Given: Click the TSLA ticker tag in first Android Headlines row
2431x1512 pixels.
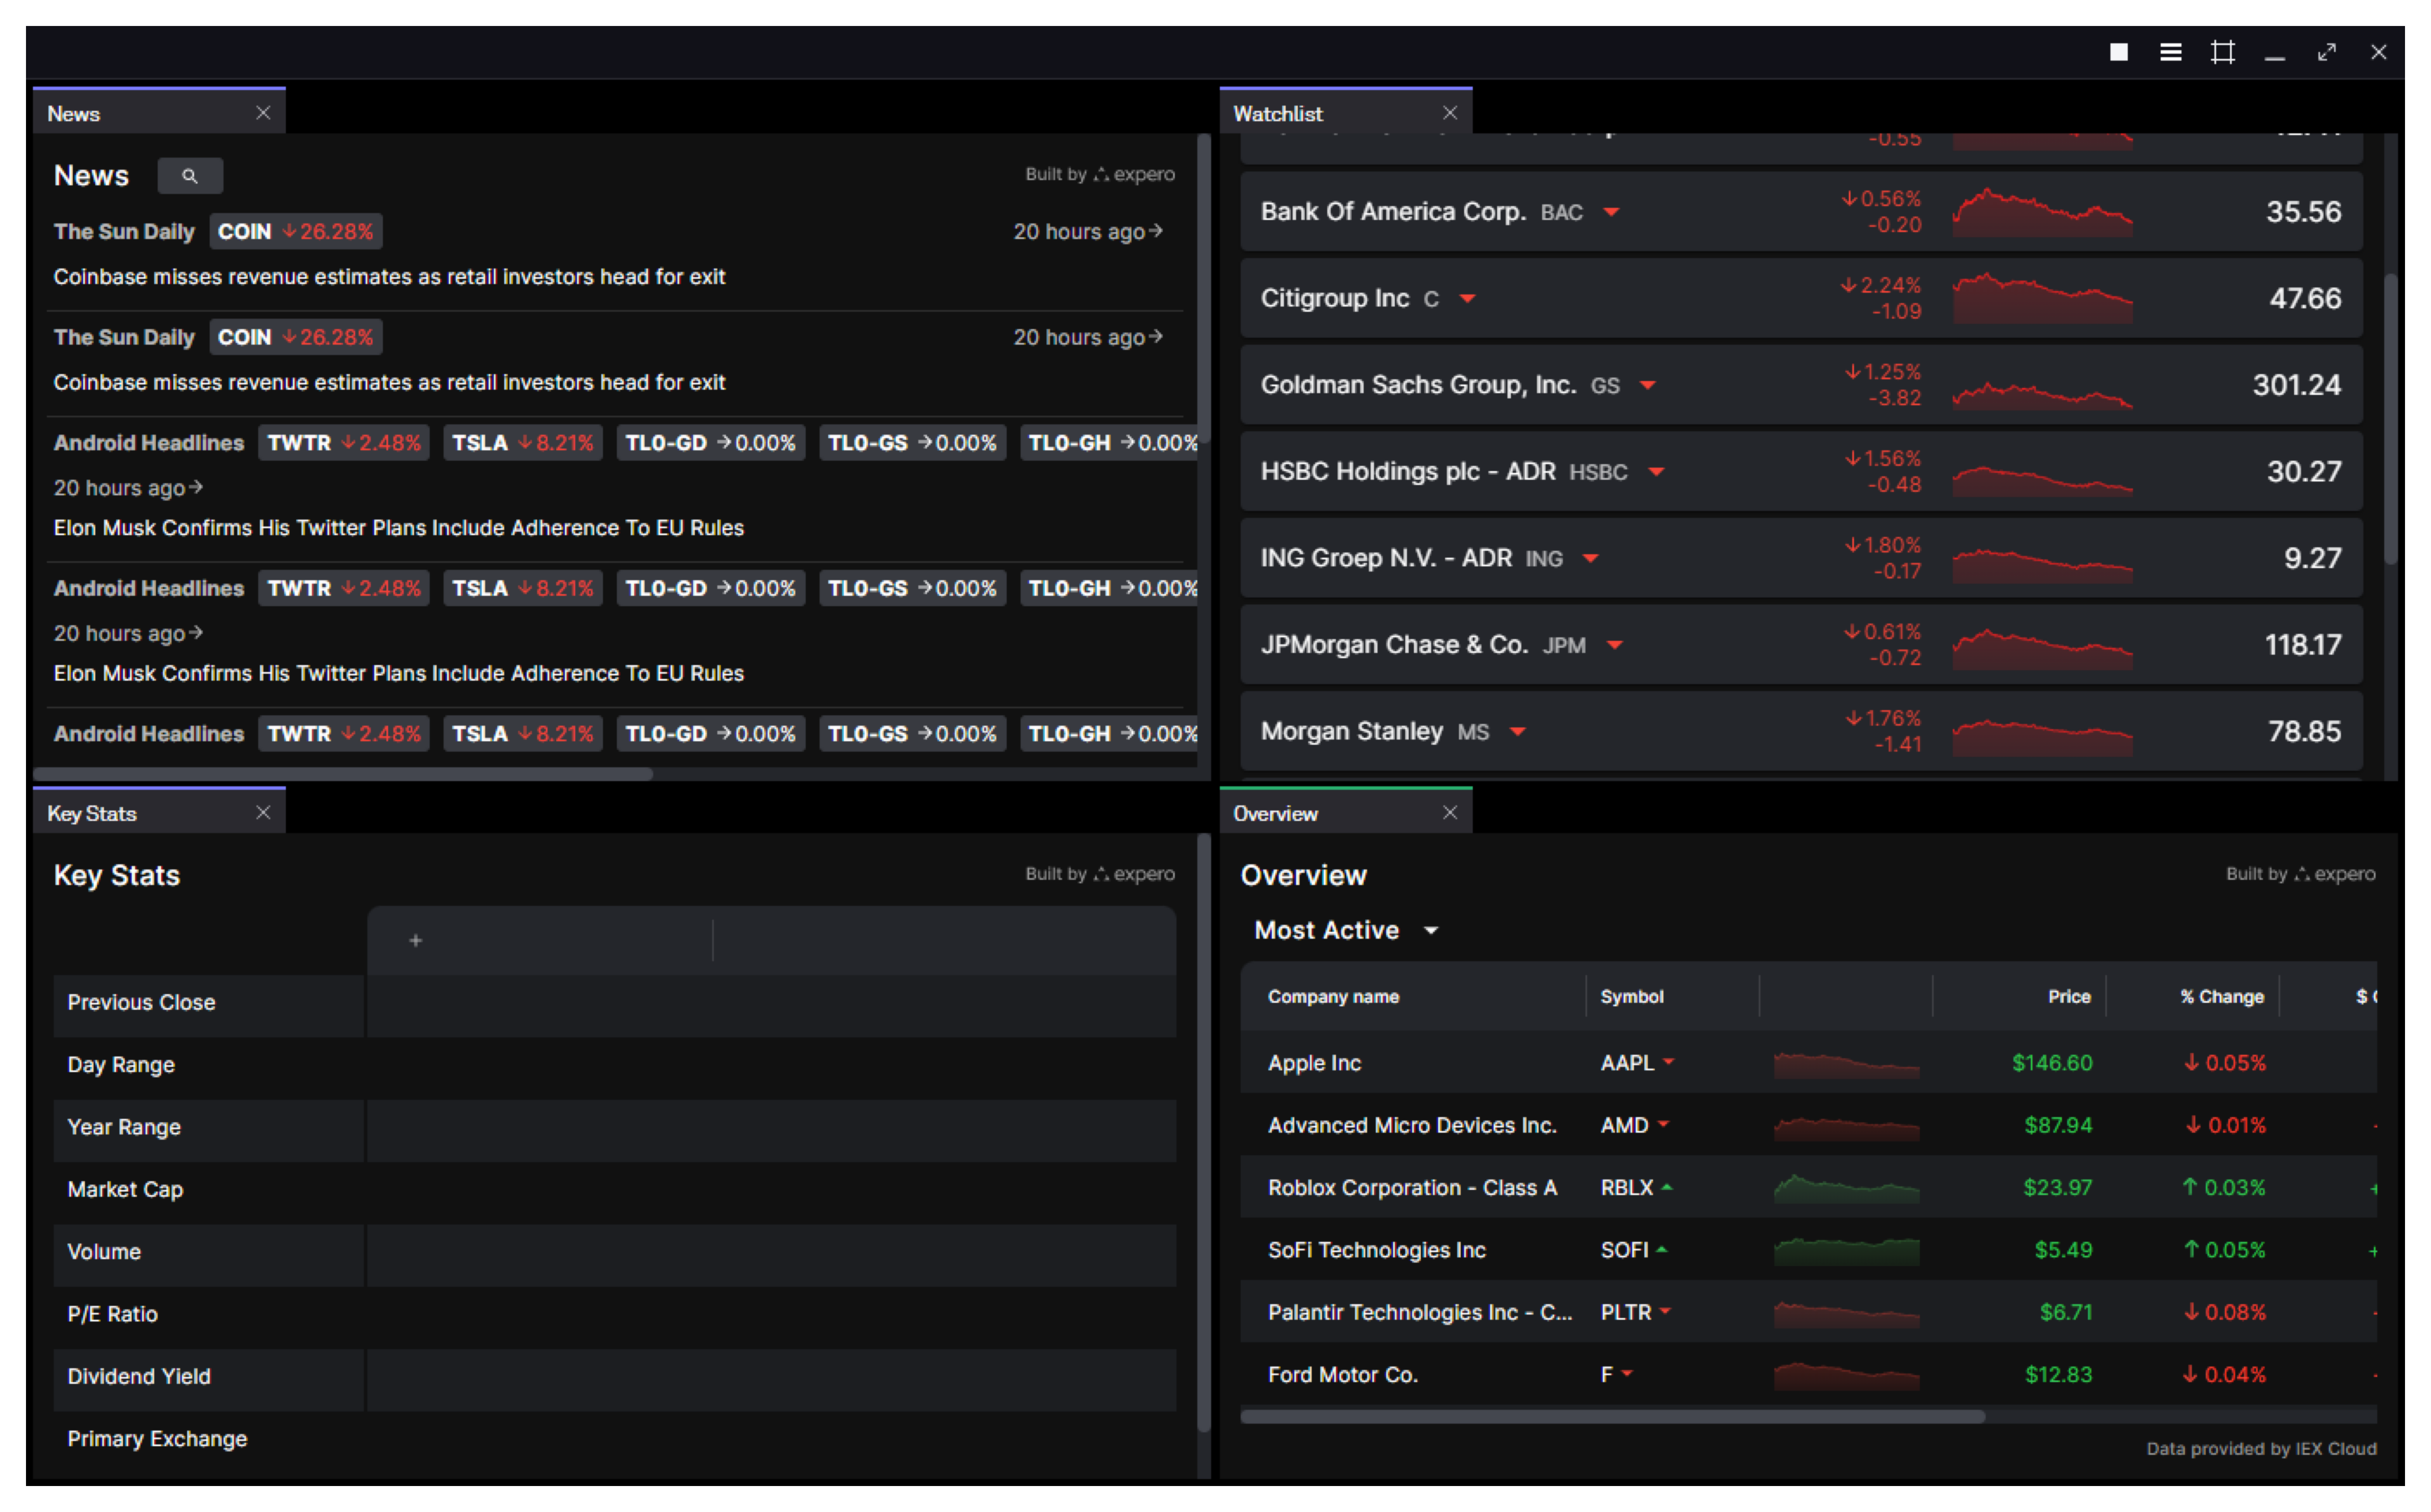Looking at the screenshot, I should click(x=522, y=442).
